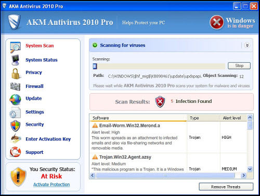This screenshot has width=260, height=196.
Task: Click the Support lifebuoy icon
Action: (x=16, y=152)
